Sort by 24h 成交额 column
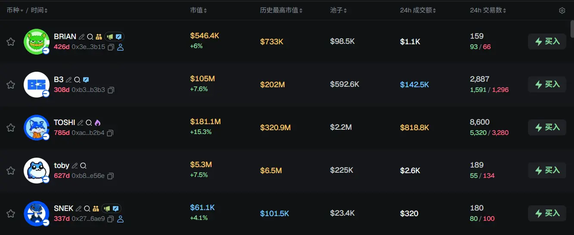574x235 pixels. coord(418,10)
